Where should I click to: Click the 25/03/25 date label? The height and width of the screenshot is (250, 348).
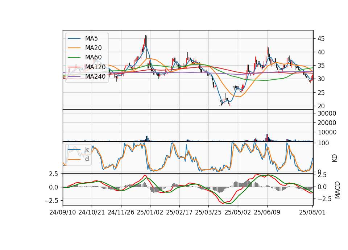[208, 212]
